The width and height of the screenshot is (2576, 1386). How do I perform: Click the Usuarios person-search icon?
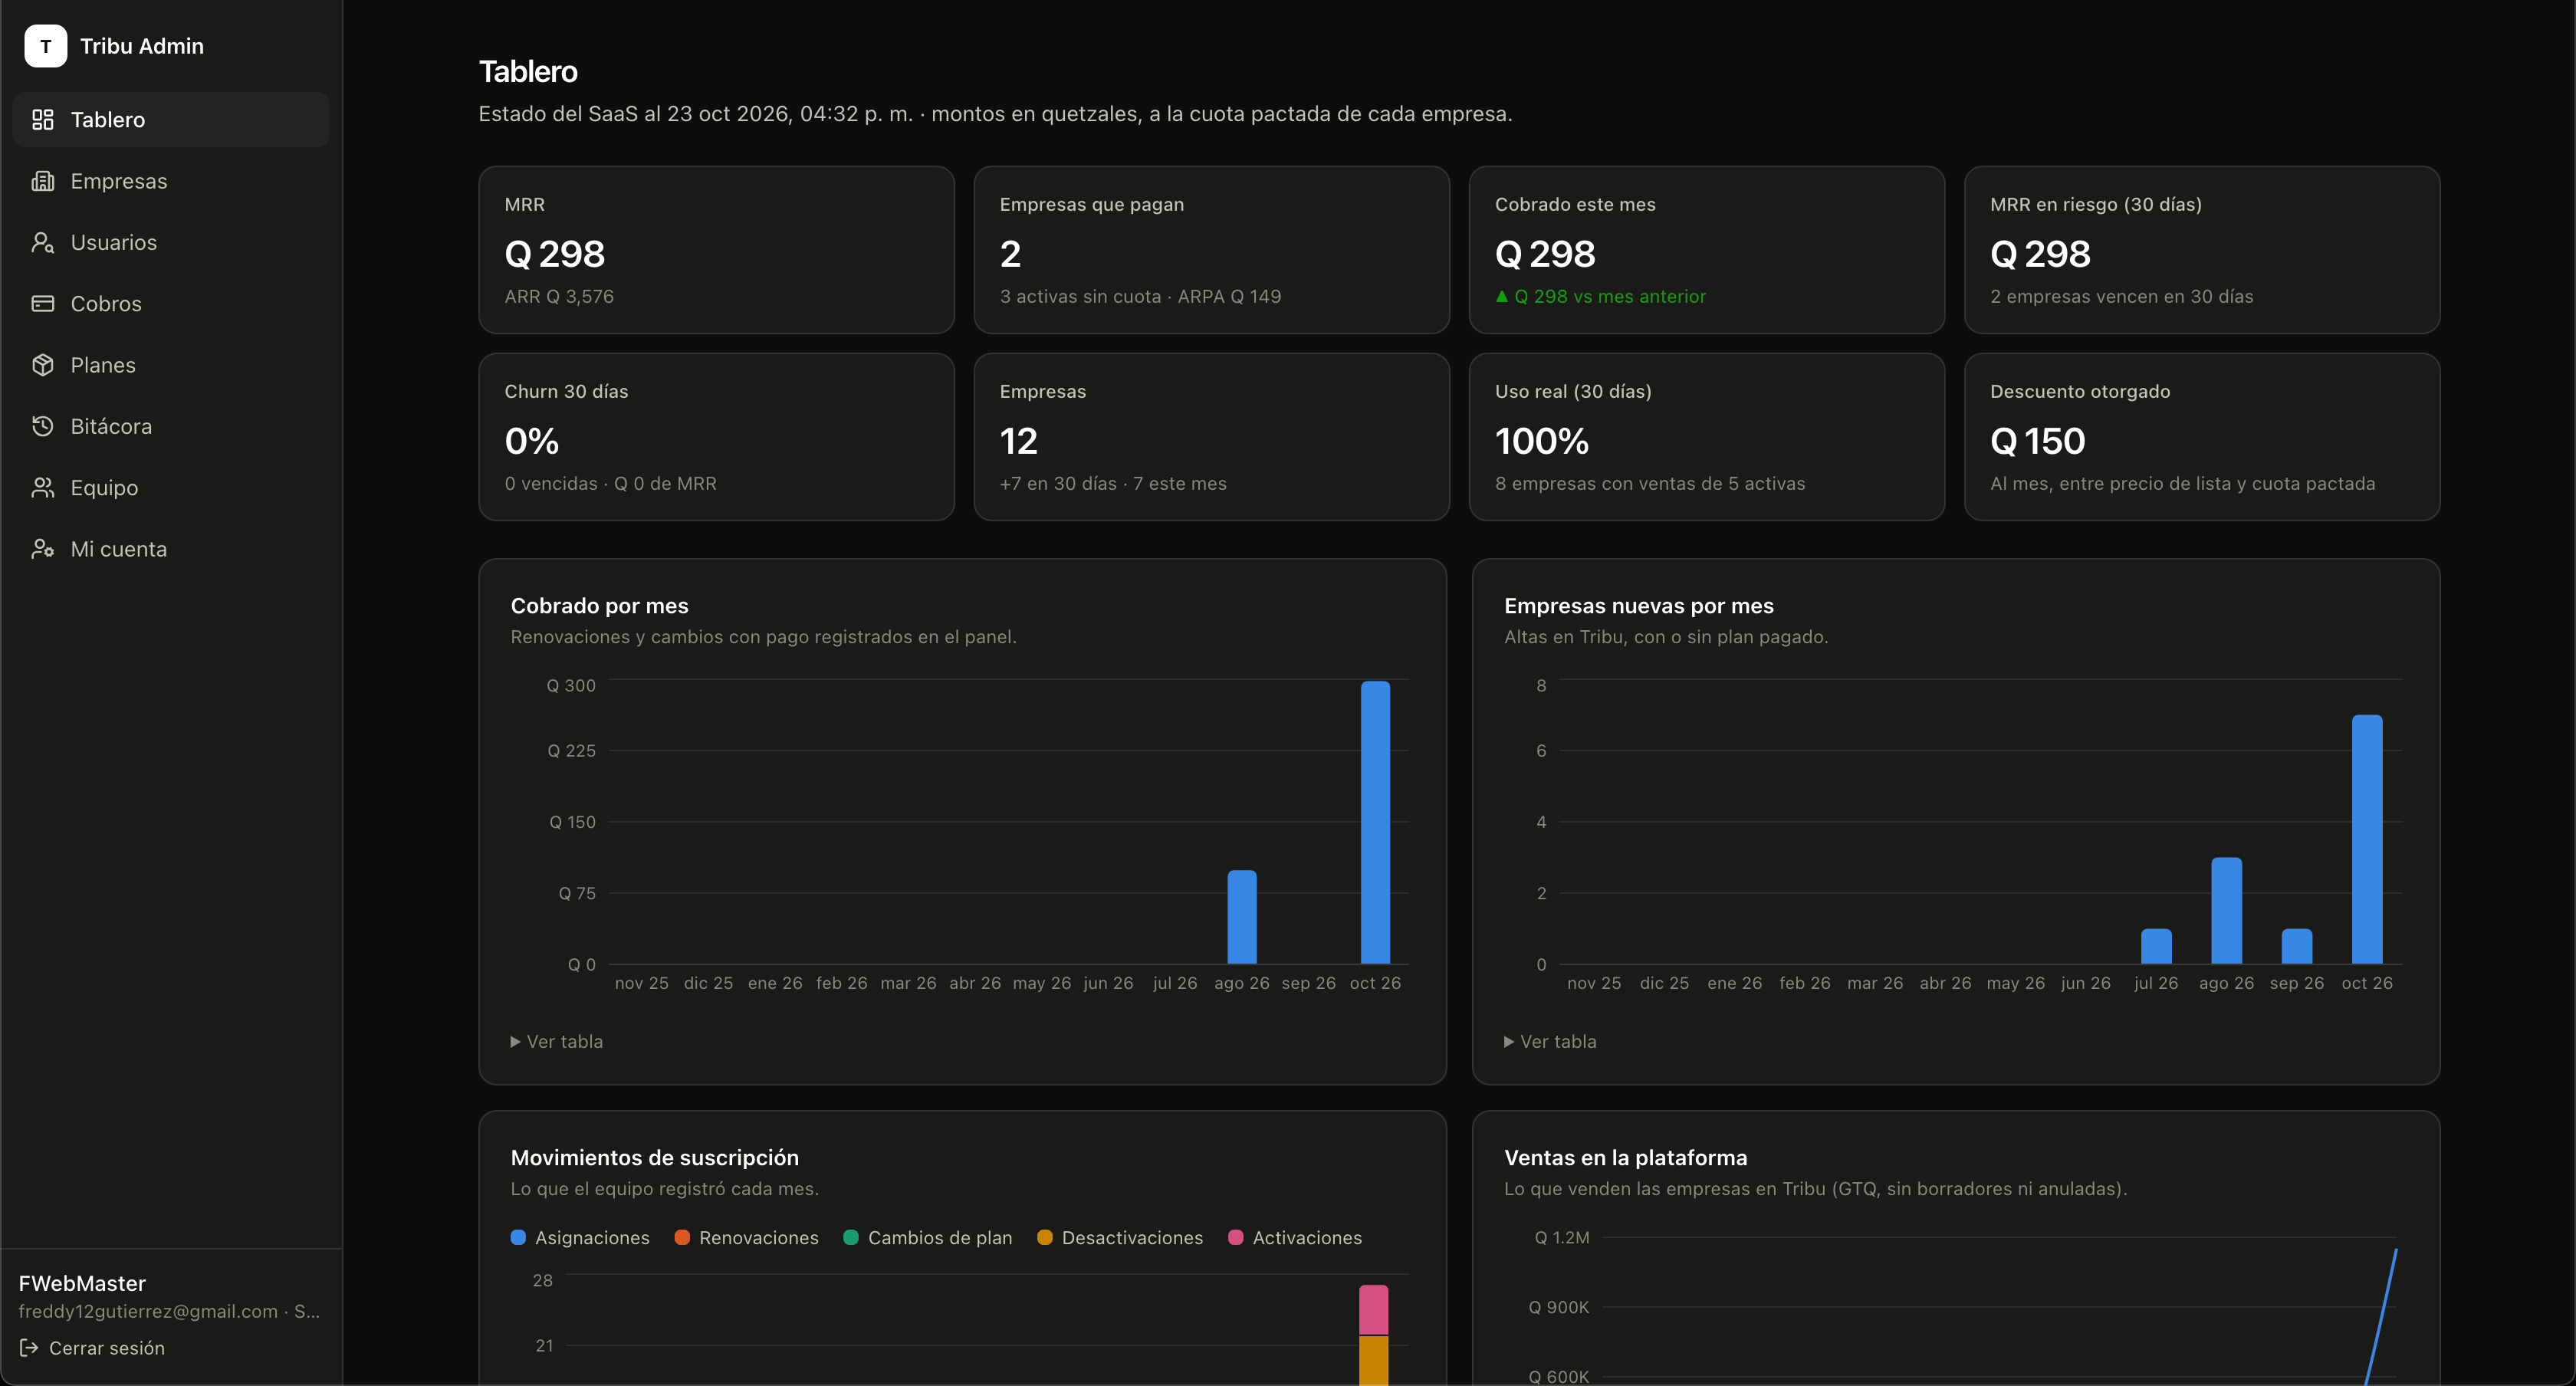point(42,242)
